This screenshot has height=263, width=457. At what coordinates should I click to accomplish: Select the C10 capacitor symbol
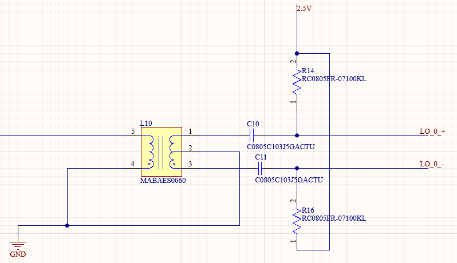[252, 136]
